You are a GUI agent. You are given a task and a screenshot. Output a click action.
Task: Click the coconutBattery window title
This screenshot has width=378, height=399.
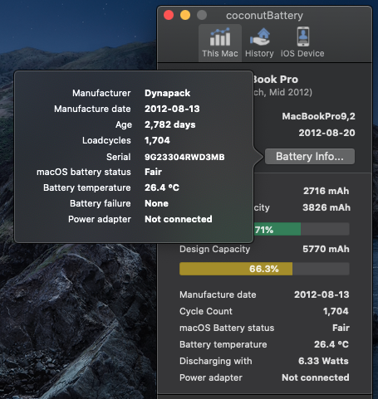pyautogui.click(x=264, y=16)
